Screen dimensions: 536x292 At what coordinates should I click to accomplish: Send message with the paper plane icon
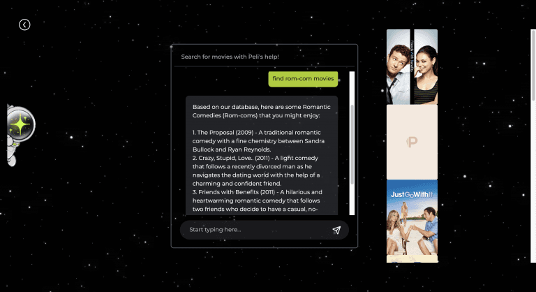(x=336, y=230)
